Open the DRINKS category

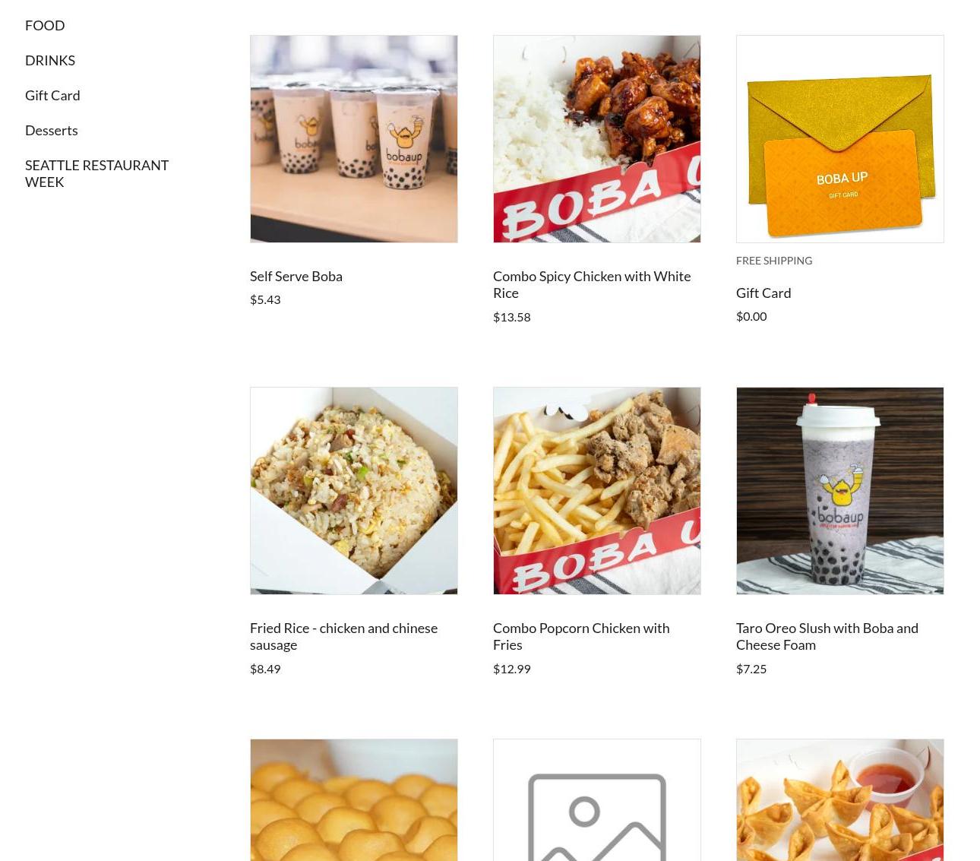coord(50,60)
